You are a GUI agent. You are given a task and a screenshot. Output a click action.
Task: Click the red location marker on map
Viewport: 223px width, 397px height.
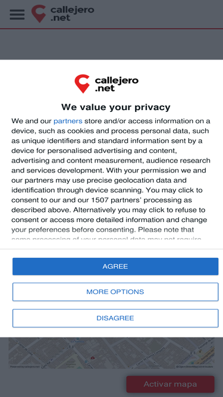93,358
